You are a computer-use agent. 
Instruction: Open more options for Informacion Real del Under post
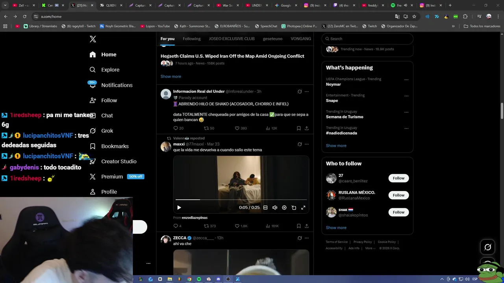(307, 92)
